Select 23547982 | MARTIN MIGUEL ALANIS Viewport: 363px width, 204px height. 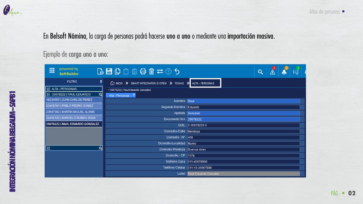[74, 112]
